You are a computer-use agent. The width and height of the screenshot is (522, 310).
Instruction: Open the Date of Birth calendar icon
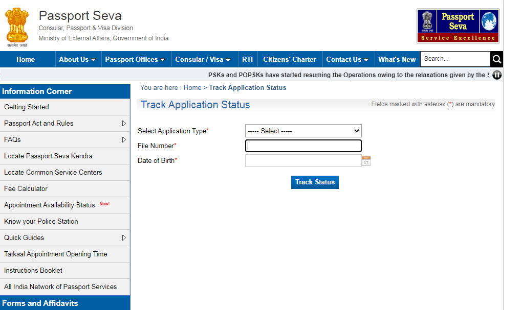[366, 160]
